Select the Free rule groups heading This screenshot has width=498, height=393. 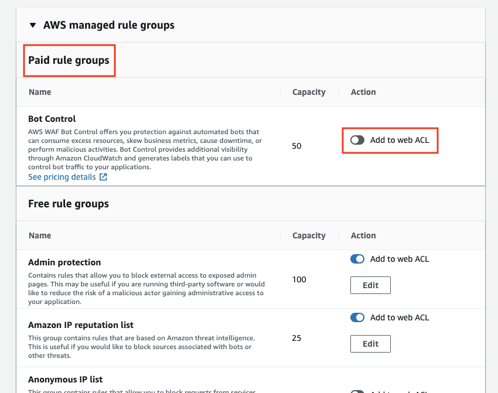69,204
